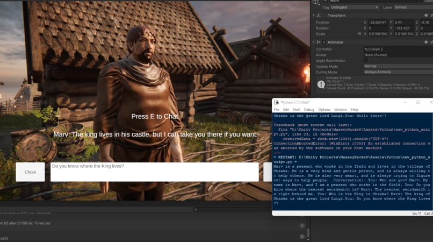This screenshot has height=242, width=433.
Task: Click the Scale X field
Action: (x=378, y=34)
